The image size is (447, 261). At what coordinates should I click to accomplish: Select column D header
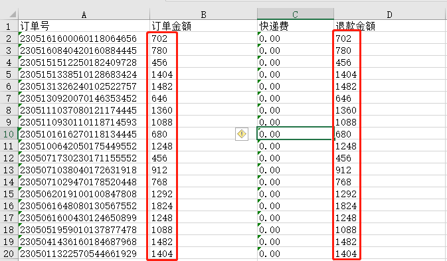point(389,15)
